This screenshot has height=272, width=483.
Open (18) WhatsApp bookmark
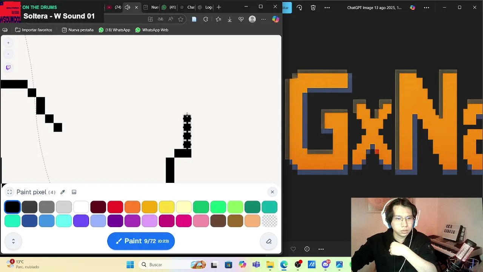pos(114,30)
